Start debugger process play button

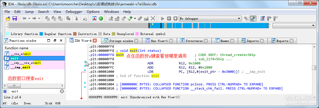coord(163,18)
